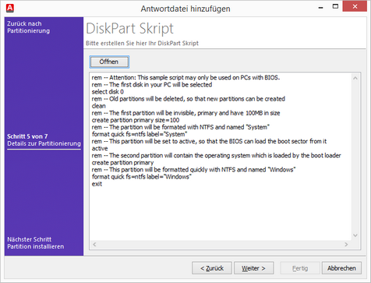Viewport: 371px width, 283px height.
Task: Click the 'rem -- Old partitions will be deleted' line
Action: [188, 99]
